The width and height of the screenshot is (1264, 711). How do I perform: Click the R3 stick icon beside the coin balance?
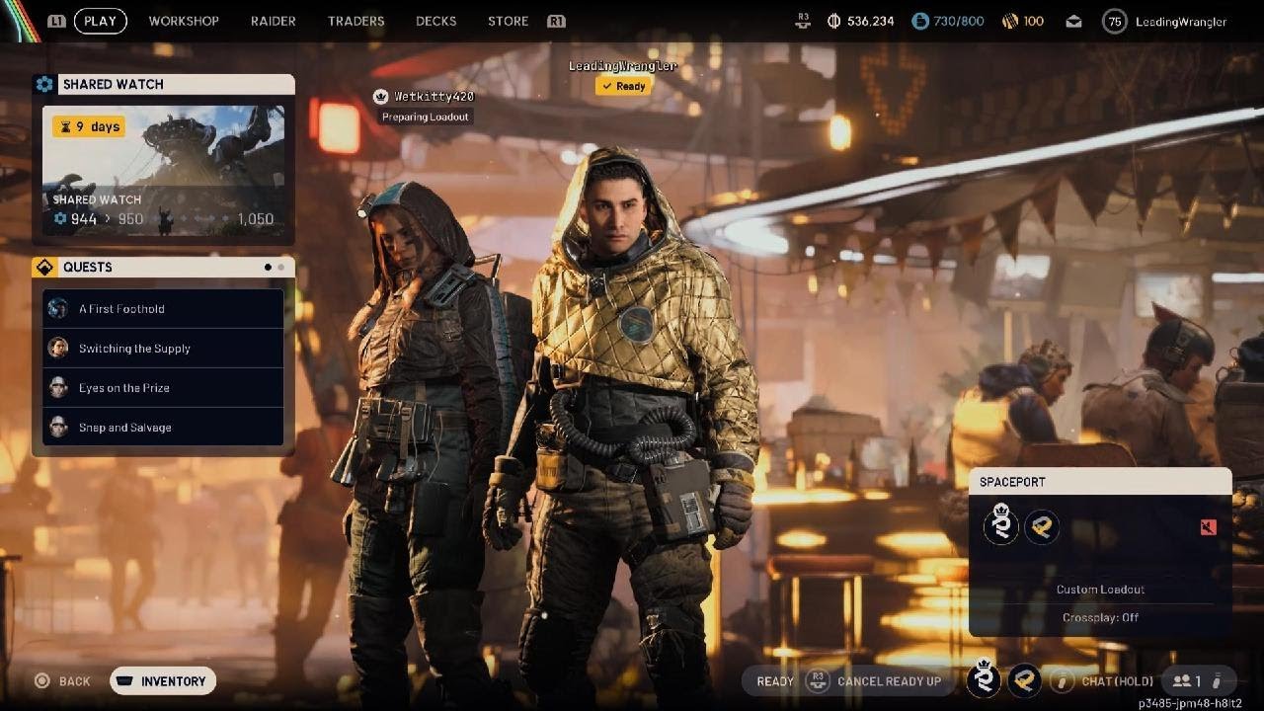[803, 21]
